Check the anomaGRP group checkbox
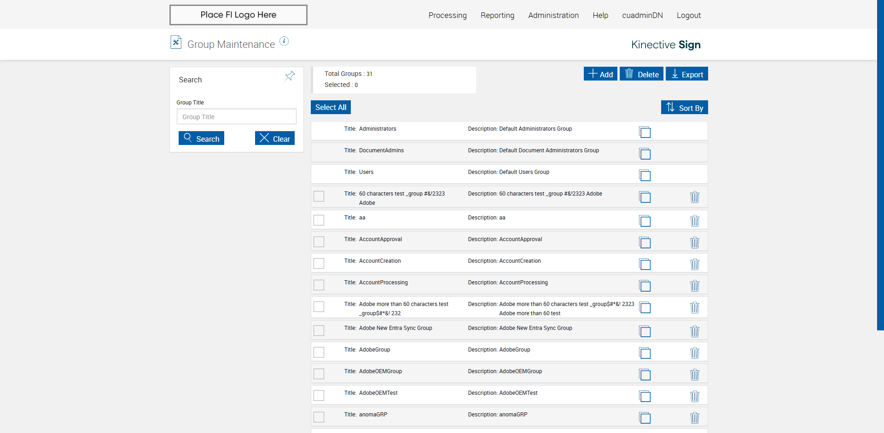The width and height of the screenshot is (884, 433). tap(319, 417)
